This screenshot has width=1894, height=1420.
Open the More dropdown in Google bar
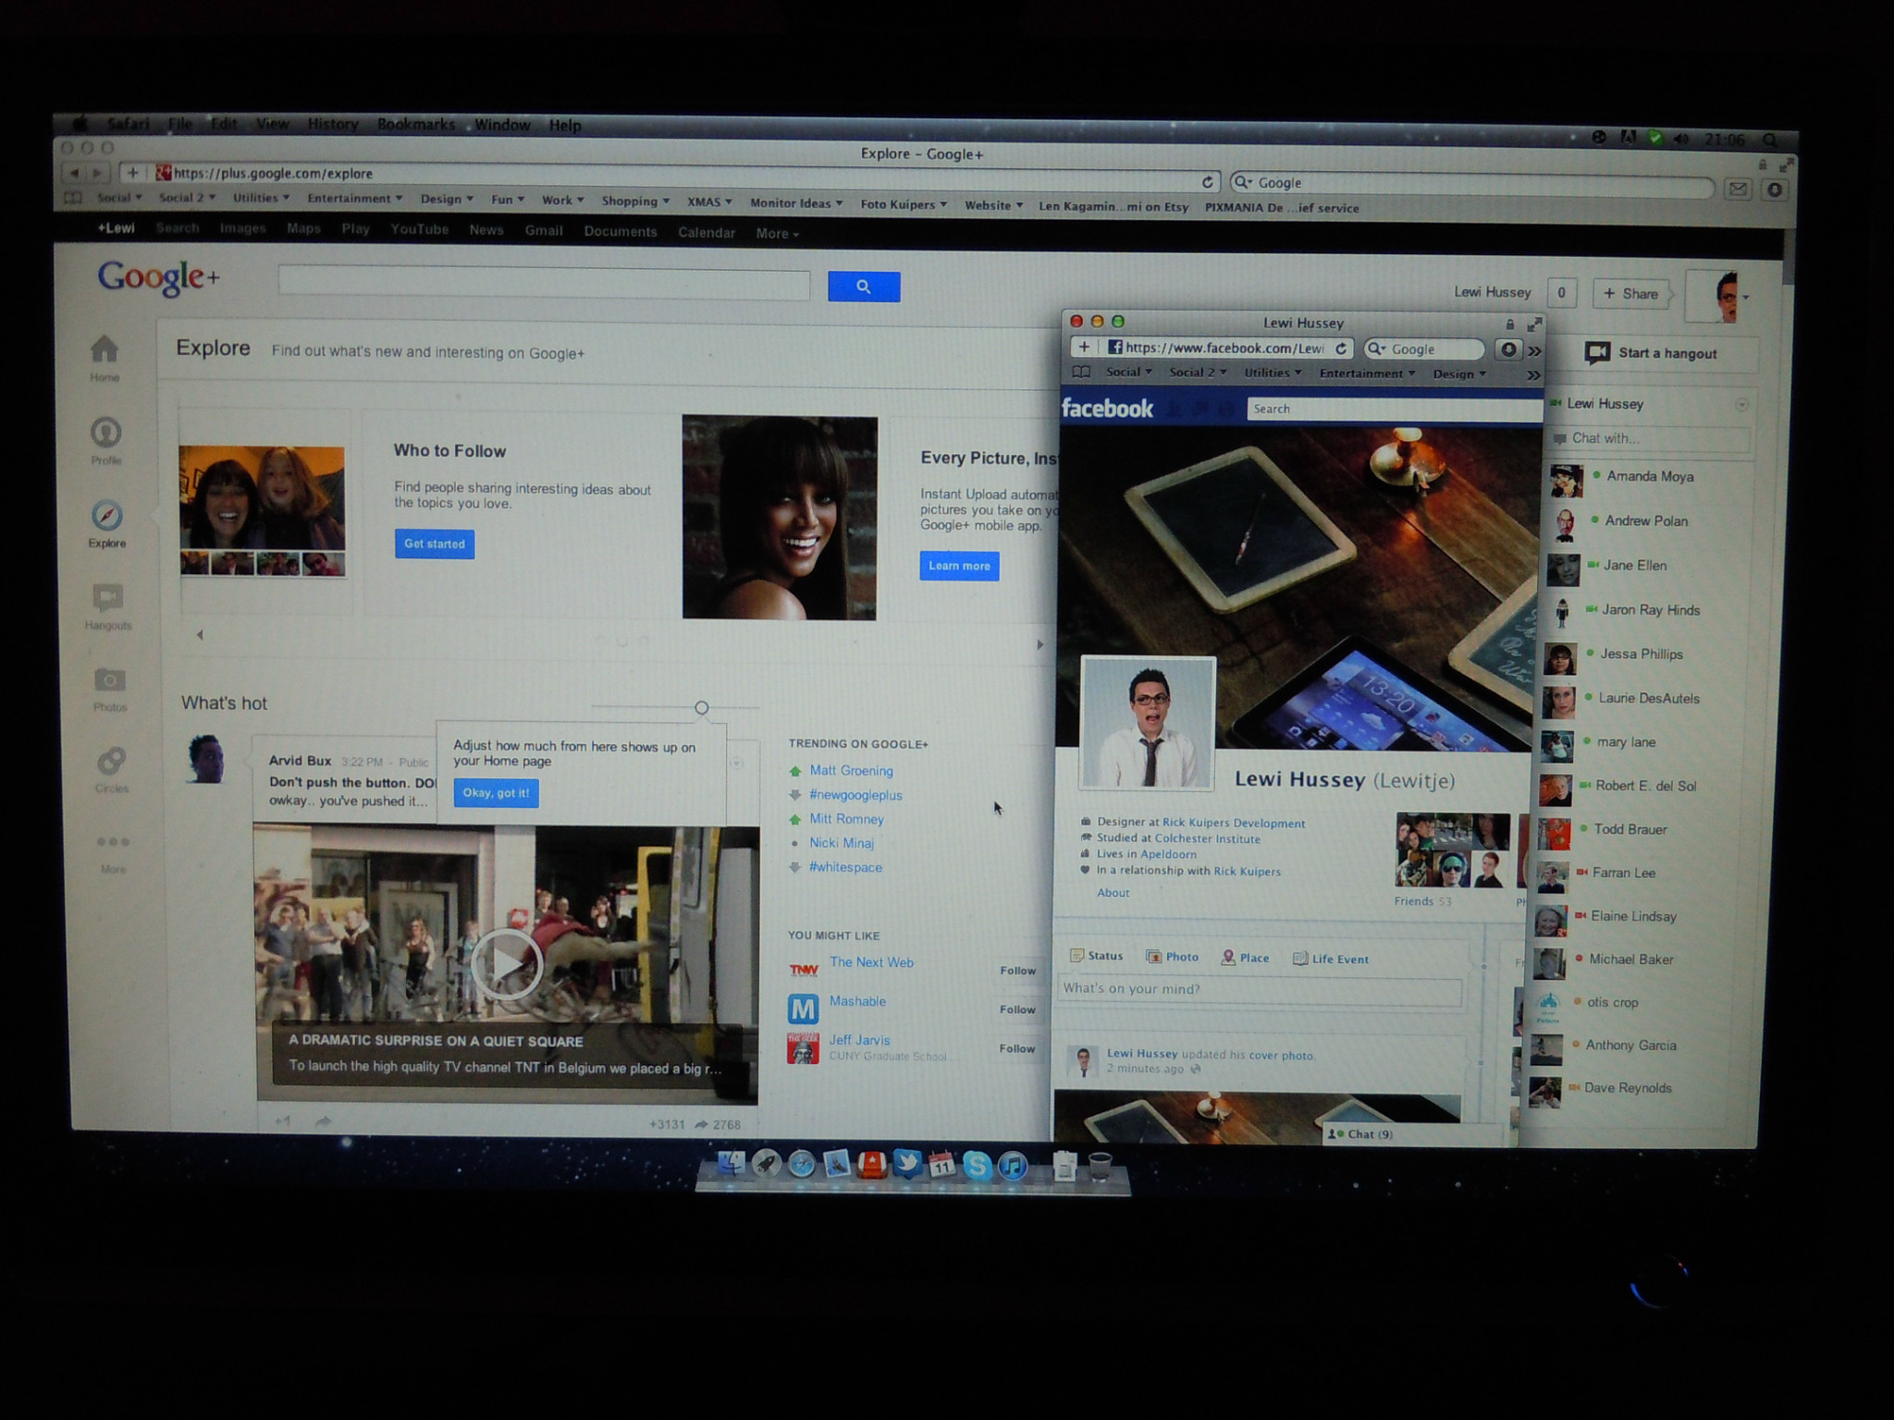(x=777, y=234)
